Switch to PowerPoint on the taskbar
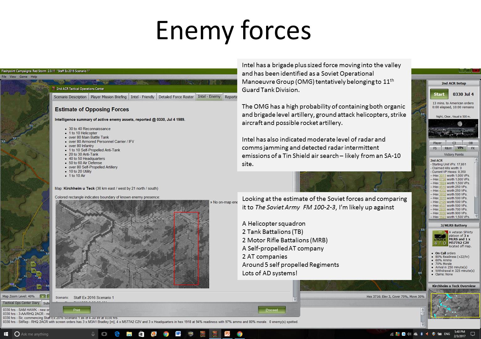Screen dimensions: 481x339 point(227,334)
